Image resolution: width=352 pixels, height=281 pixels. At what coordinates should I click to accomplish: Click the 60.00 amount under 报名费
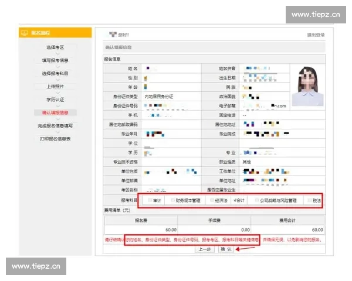171,229
